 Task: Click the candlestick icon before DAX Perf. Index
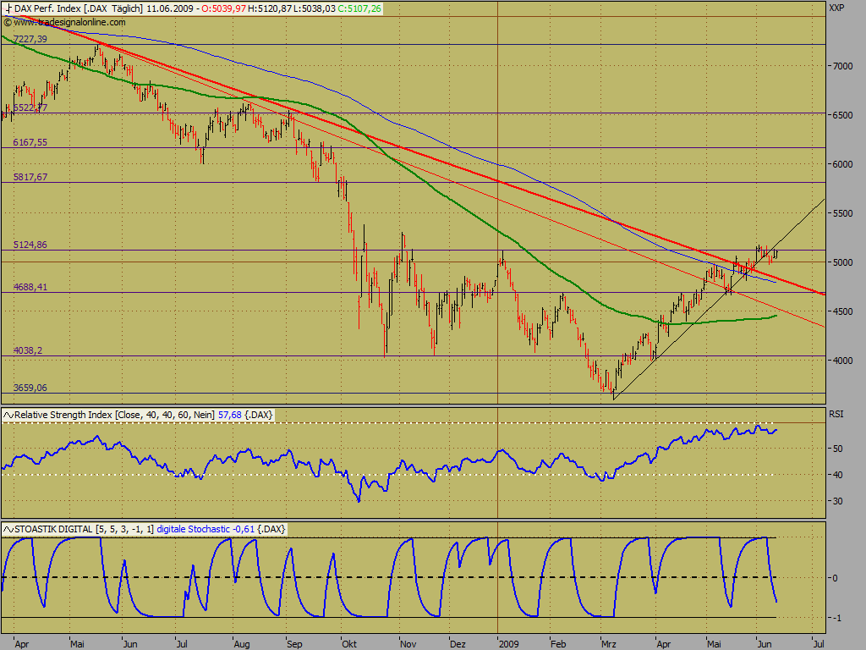(x=8, y=8)
